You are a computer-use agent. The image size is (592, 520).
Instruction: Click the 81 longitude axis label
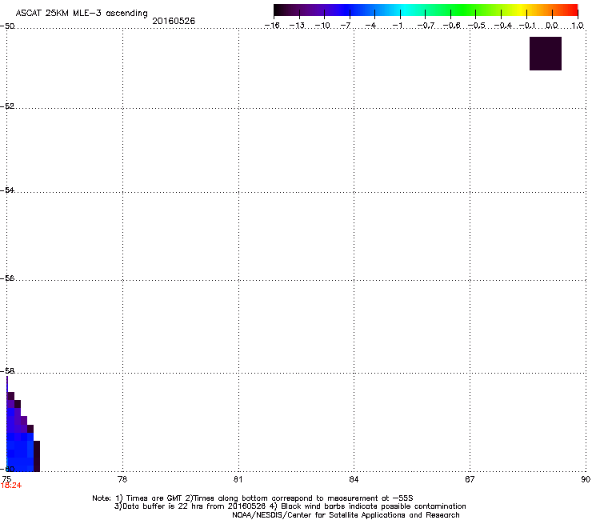pos(238,479)
